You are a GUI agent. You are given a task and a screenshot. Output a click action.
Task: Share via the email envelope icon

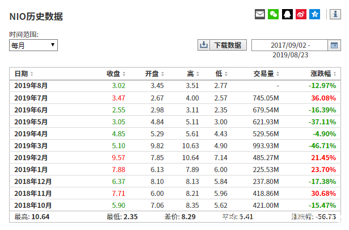[260, 14]
